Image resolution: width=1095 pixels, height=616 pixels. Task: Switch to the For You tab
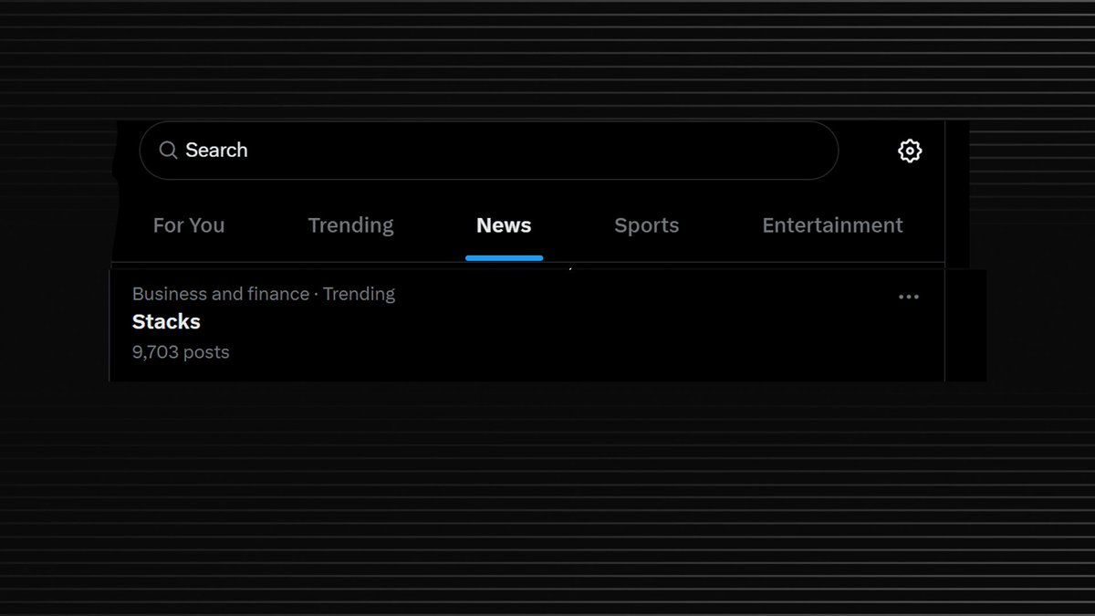point(189,225)
